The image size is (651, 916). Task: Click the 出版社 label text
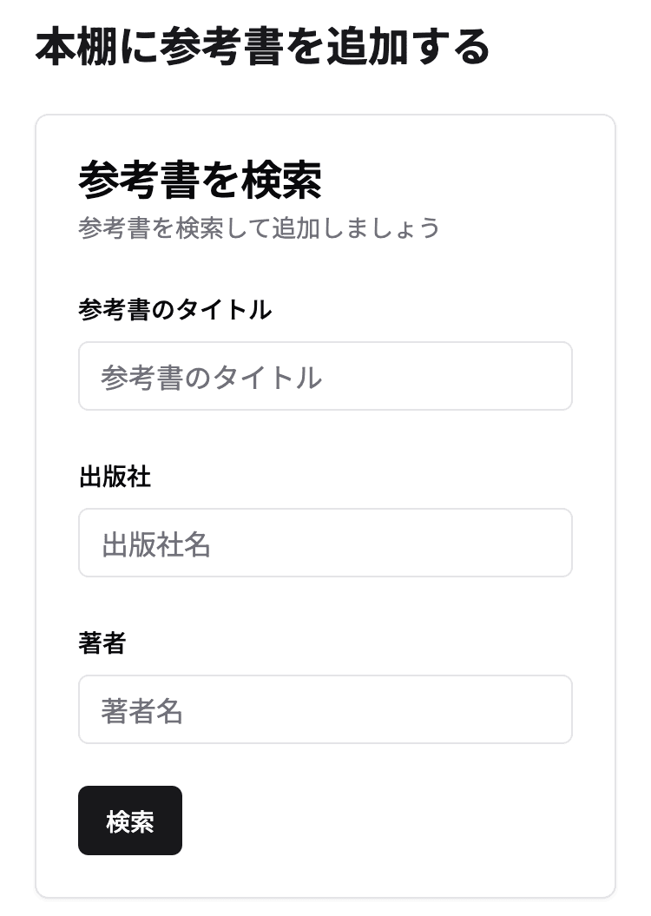point(115,477)
